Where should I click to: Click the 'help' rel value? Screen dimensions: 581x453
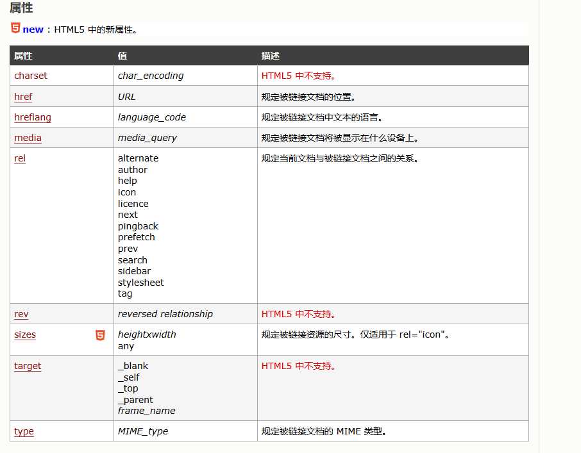click(x=127, y=181)
